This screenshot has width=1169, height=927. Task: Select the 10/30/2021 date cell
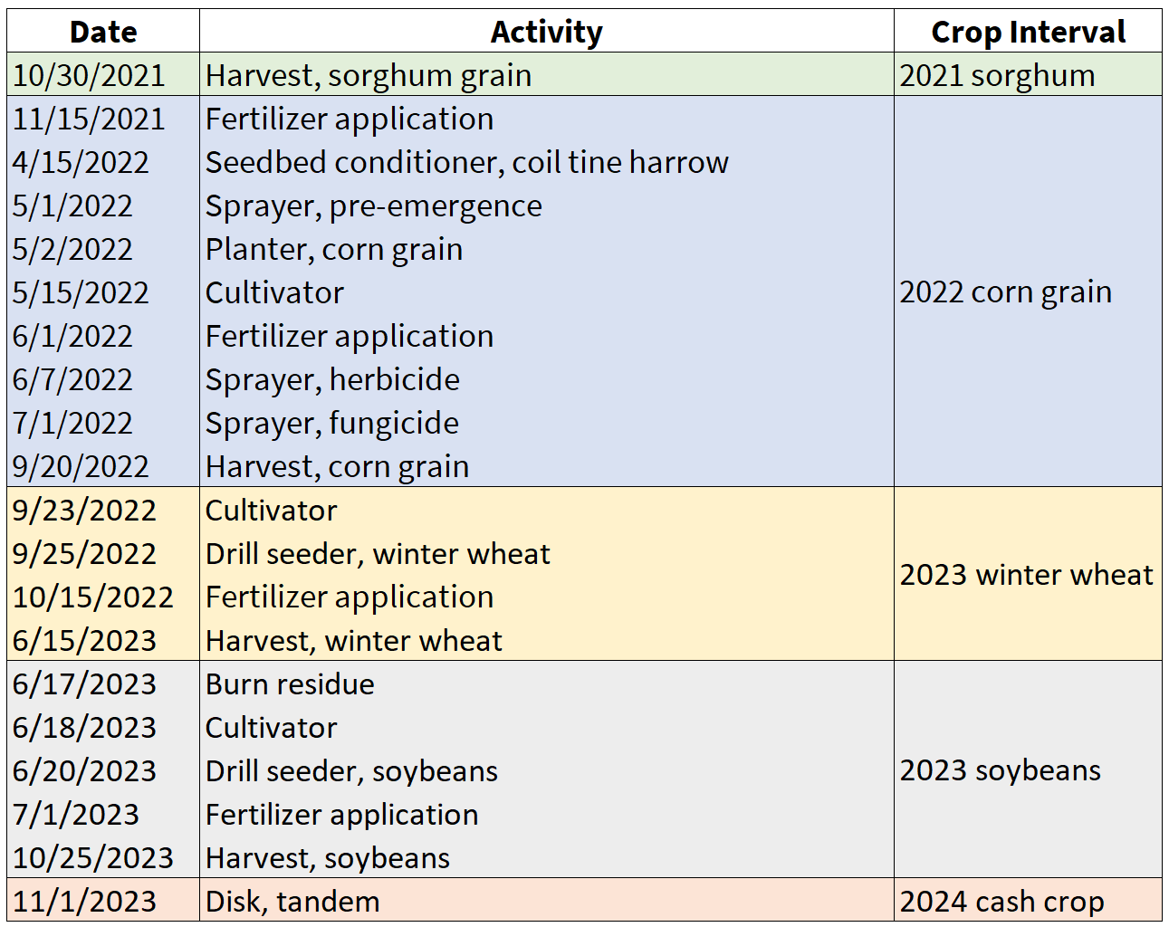click(89, 75)
